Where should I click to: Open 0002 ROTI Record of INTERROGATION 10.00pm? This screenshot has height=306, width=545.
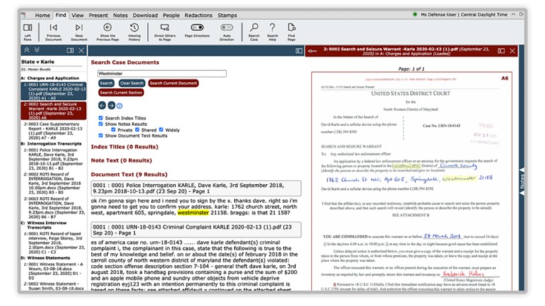pos(54,183)
